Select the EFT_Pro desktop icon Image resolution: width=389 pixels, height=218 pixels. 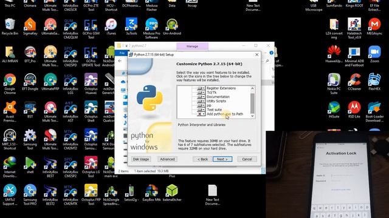(30, 54)
